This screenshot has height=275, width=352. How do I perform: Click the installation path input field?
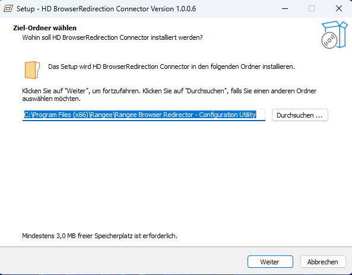(144, 115)
